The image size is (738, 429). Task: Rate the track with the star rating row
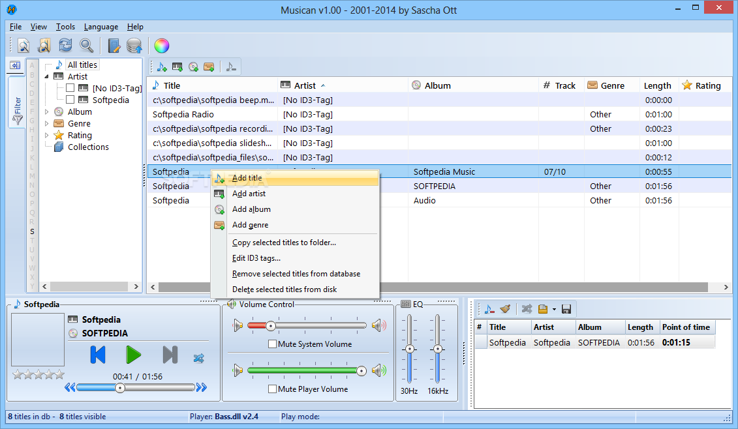click(x=38, y=374)
